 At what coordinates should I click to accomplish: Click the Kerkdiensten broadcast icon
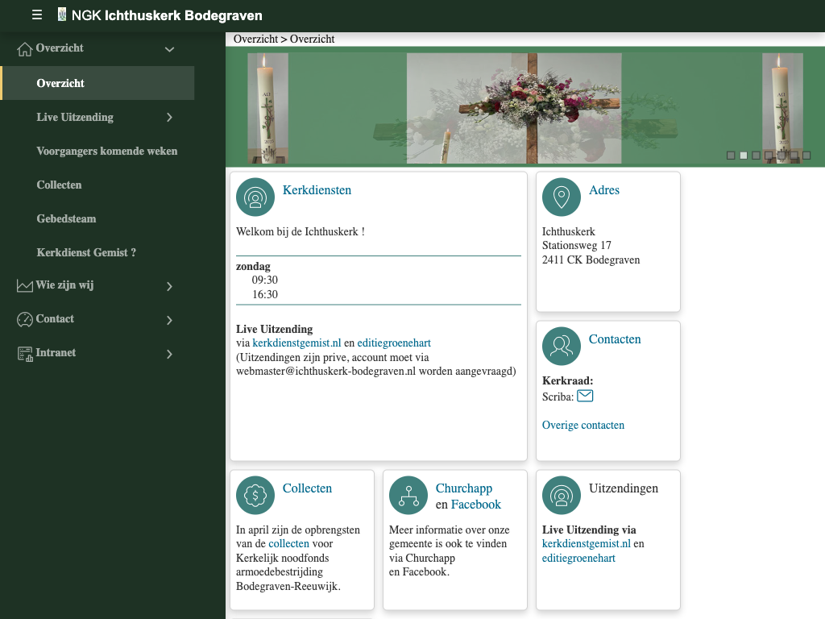[255, 197]
